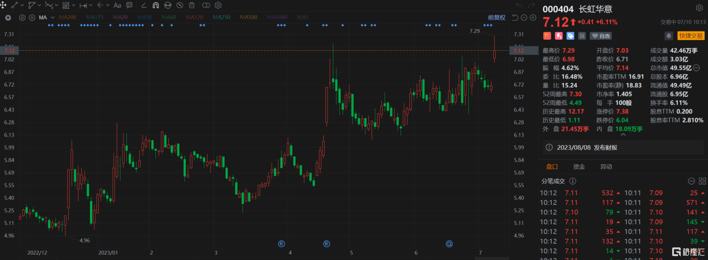This screenshot has height=260, width=708.
Task: Toggle the MA250 line
Action: [222, 17]
